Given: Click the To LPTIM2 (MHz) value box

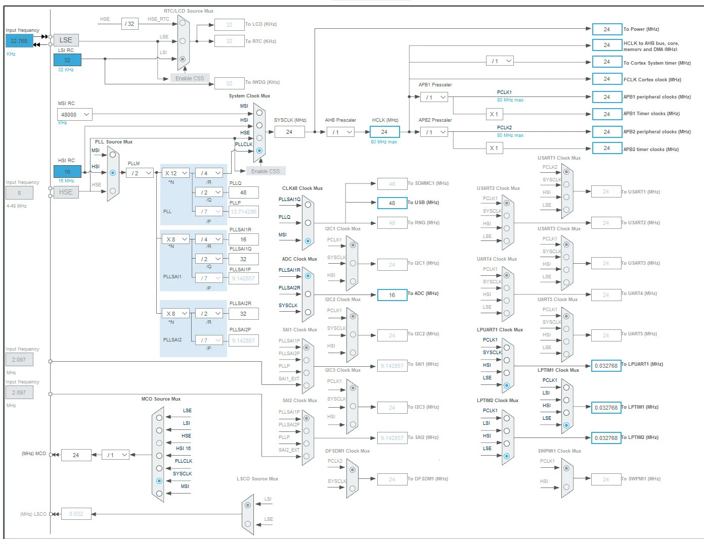Looking at the screenshot, I should point(606,437).
